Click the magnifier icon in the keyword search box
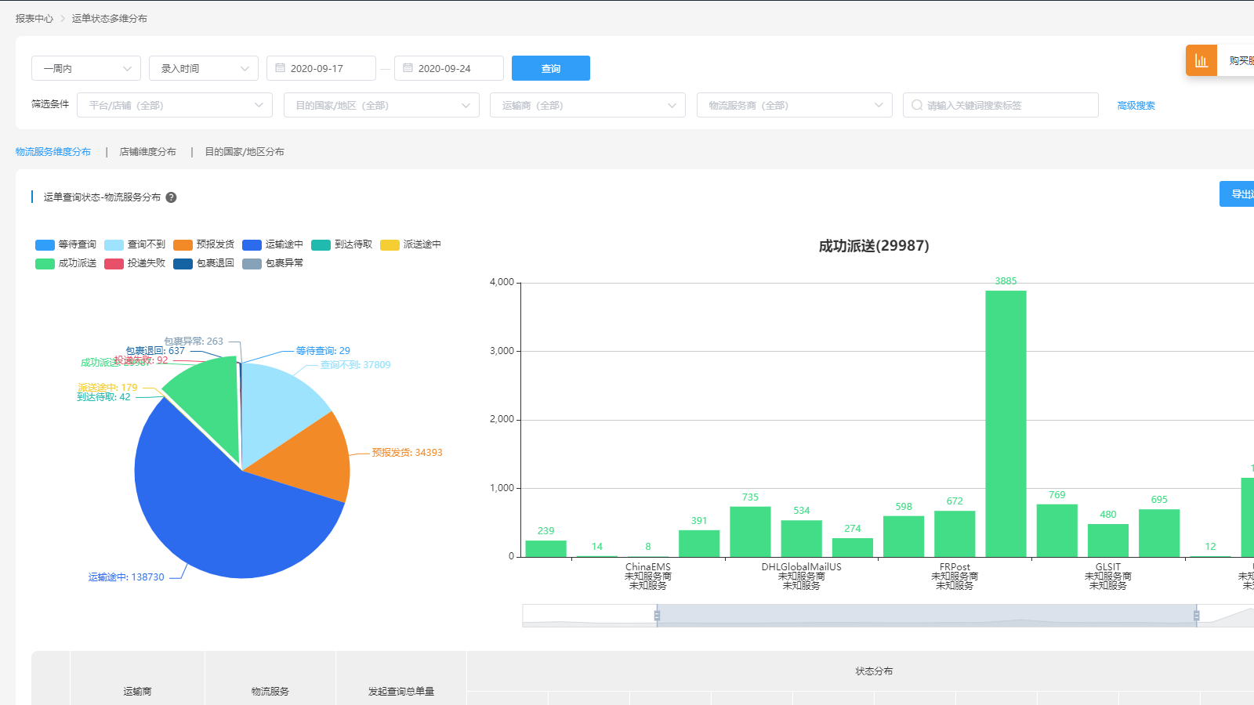This screenshot has height=705, width=1254. click(916, 104)
